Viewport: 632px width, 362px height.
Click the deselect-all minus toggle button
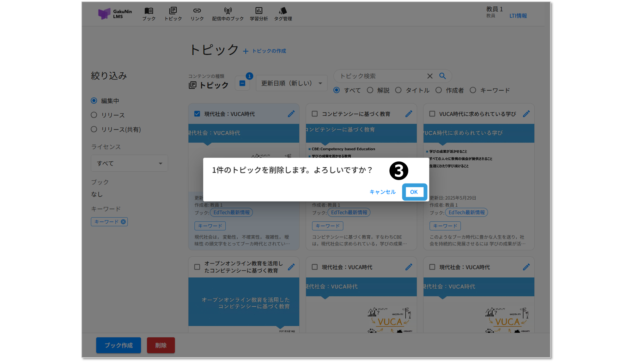point(242,83)
